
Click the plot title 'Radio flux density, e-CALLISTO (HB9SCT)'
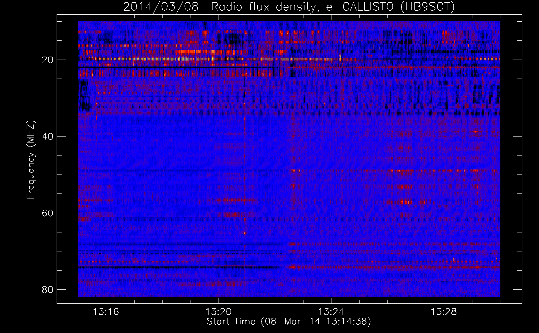[x=333, y=7]
